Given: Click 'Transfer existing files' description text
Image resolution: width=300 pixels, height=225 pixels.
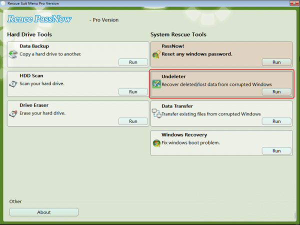Looking at the screenshot, I should (211, 114).
